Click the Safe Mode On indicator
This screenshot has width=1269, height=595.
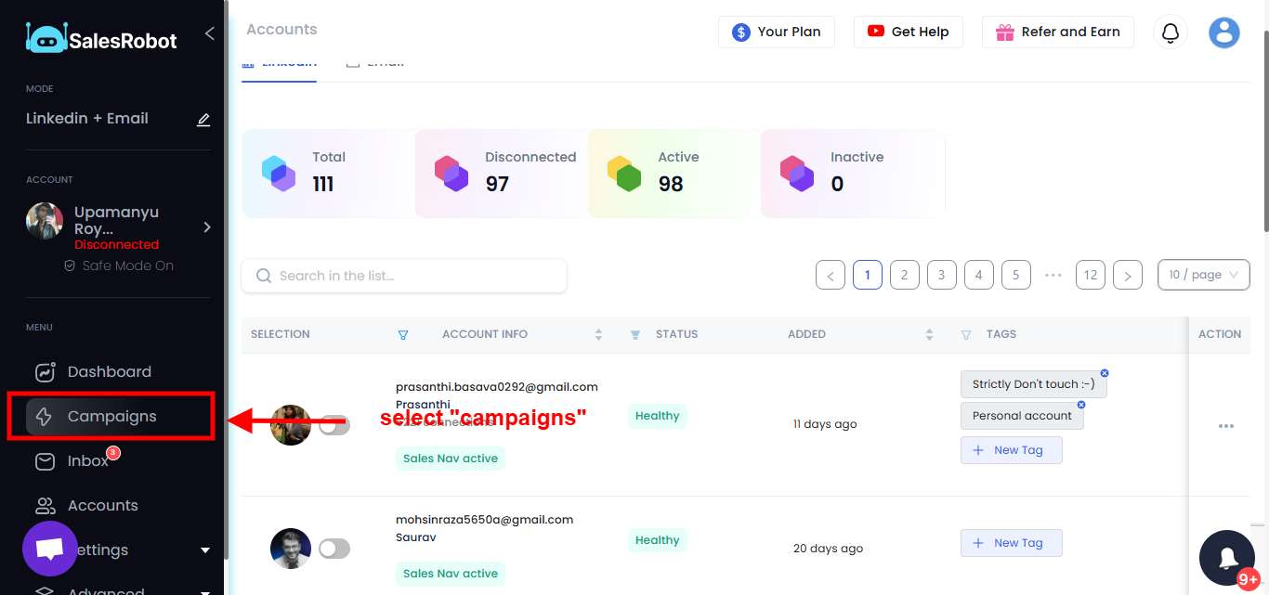tap(118, 266)
